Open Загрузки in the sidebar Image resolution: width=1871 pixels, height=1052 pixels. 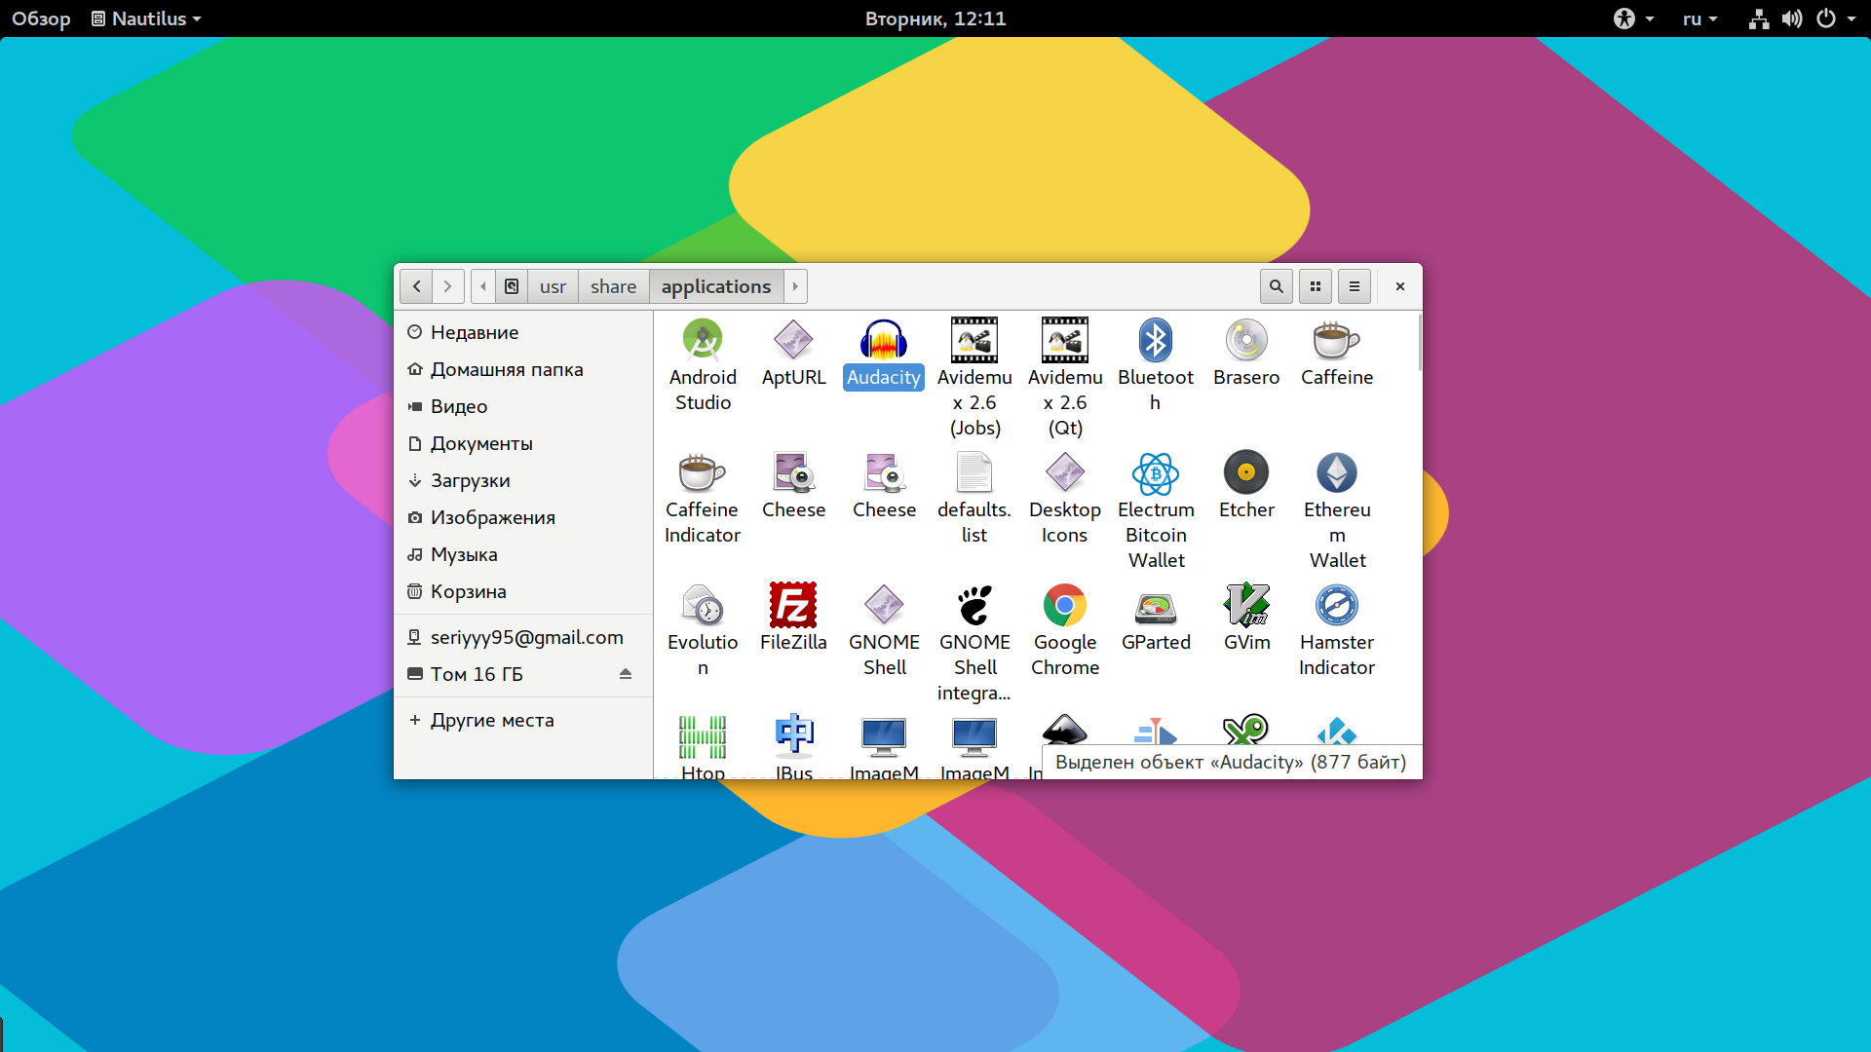(470, 480)
